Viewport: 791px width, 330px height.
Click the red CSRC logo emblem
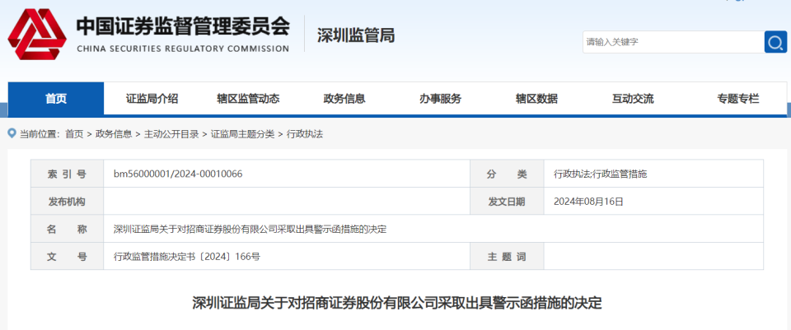[x=37, y=35]
